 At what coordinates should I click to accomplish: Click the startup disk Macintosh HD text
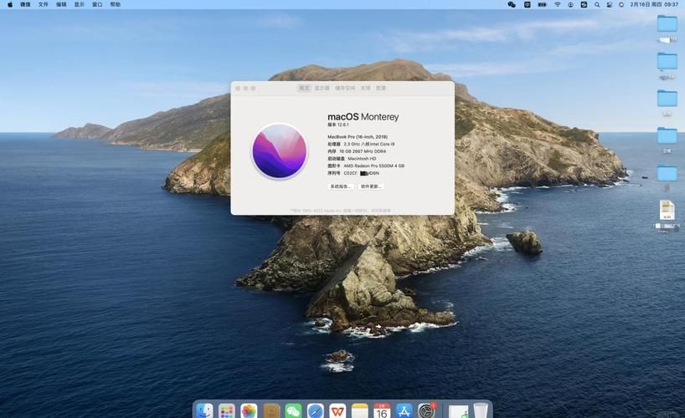coord(352,158)
